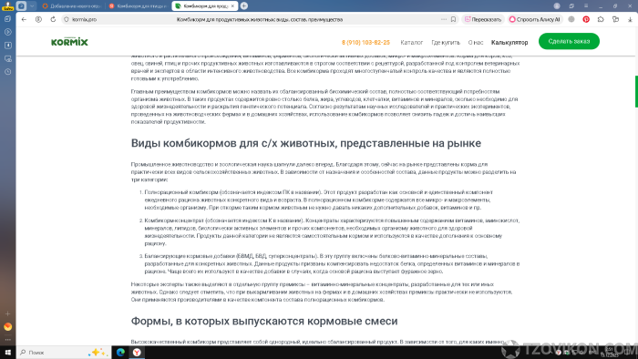Click the taskbar 'Поиск' search box
The width and height of the screenshot is (638, 359).
(x=64, y=352)
